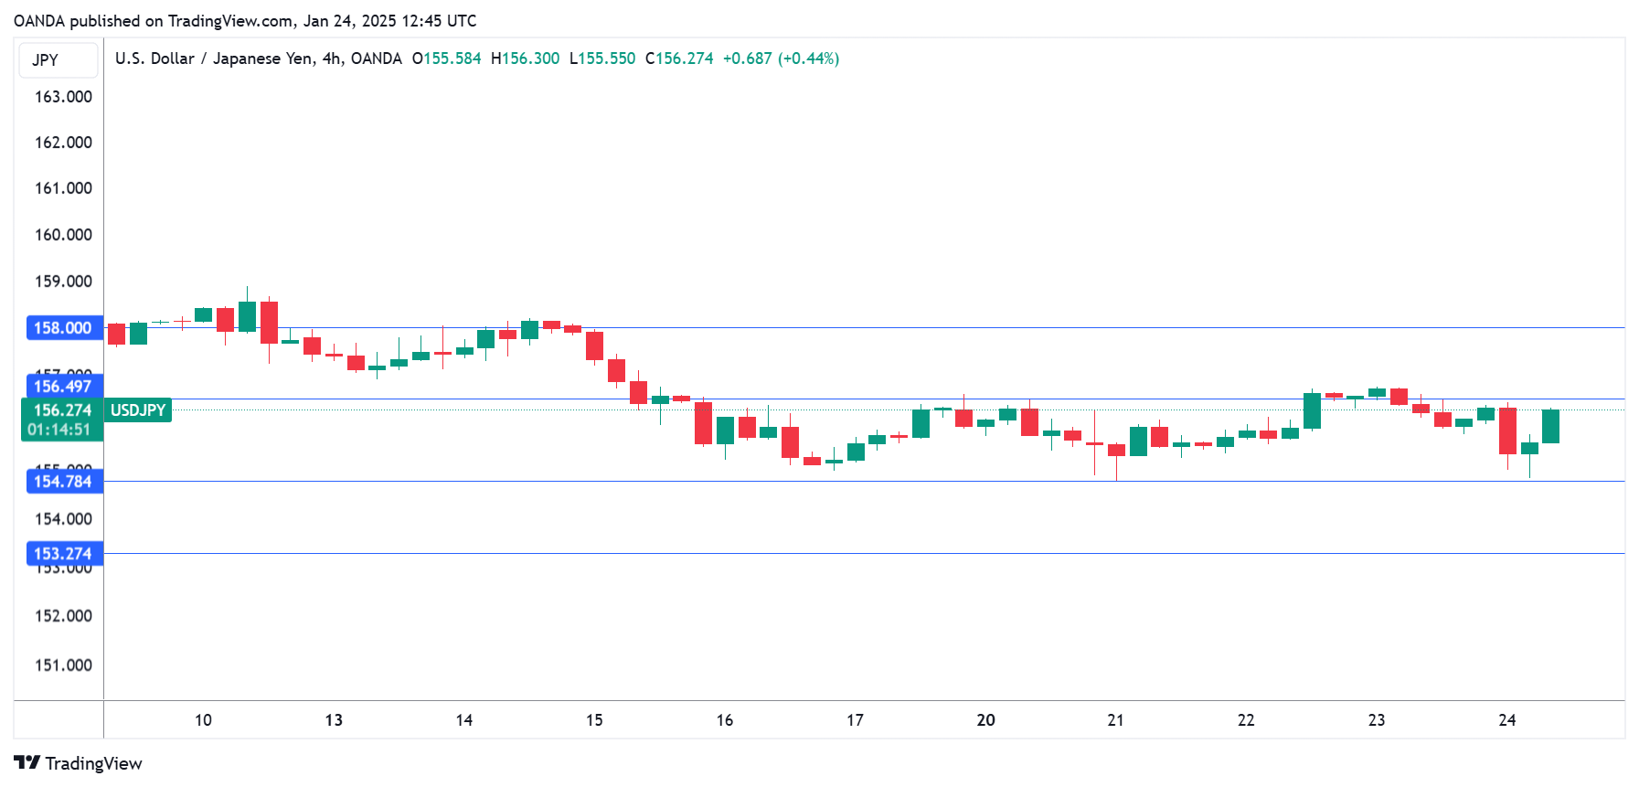
Task: Click date 20 on the time axis
Action: pyautogui.click(x=985, y=720)
